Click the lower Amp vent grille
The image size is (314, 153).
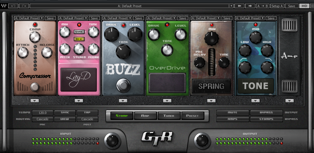click(x=290, y=86)
